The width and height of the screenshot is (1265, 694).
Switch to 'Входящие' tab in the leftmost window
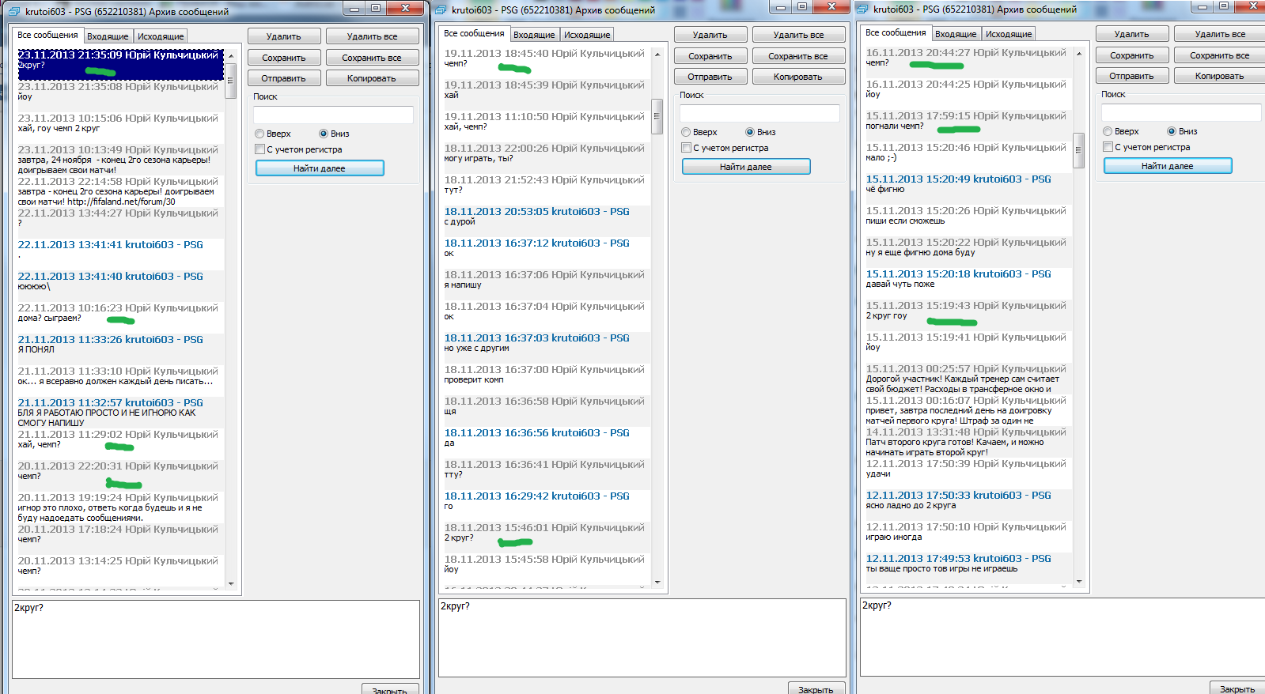tap(108, 36)
